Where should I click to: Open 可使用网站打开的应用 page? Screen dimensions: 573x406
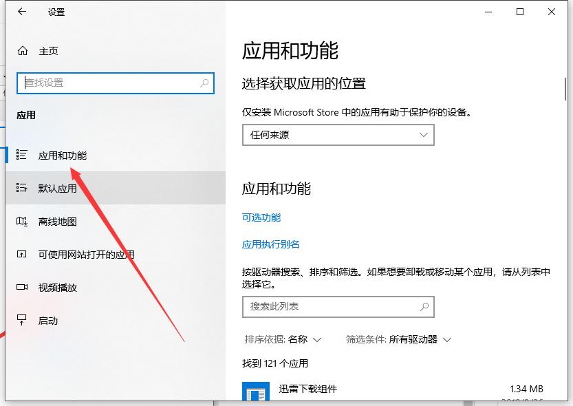click(x=116, y=254)
